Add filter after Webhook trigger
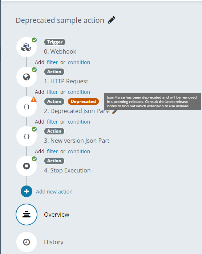Image resolution: width=202 pixels, height=254 pixels. tap(52, 62)
